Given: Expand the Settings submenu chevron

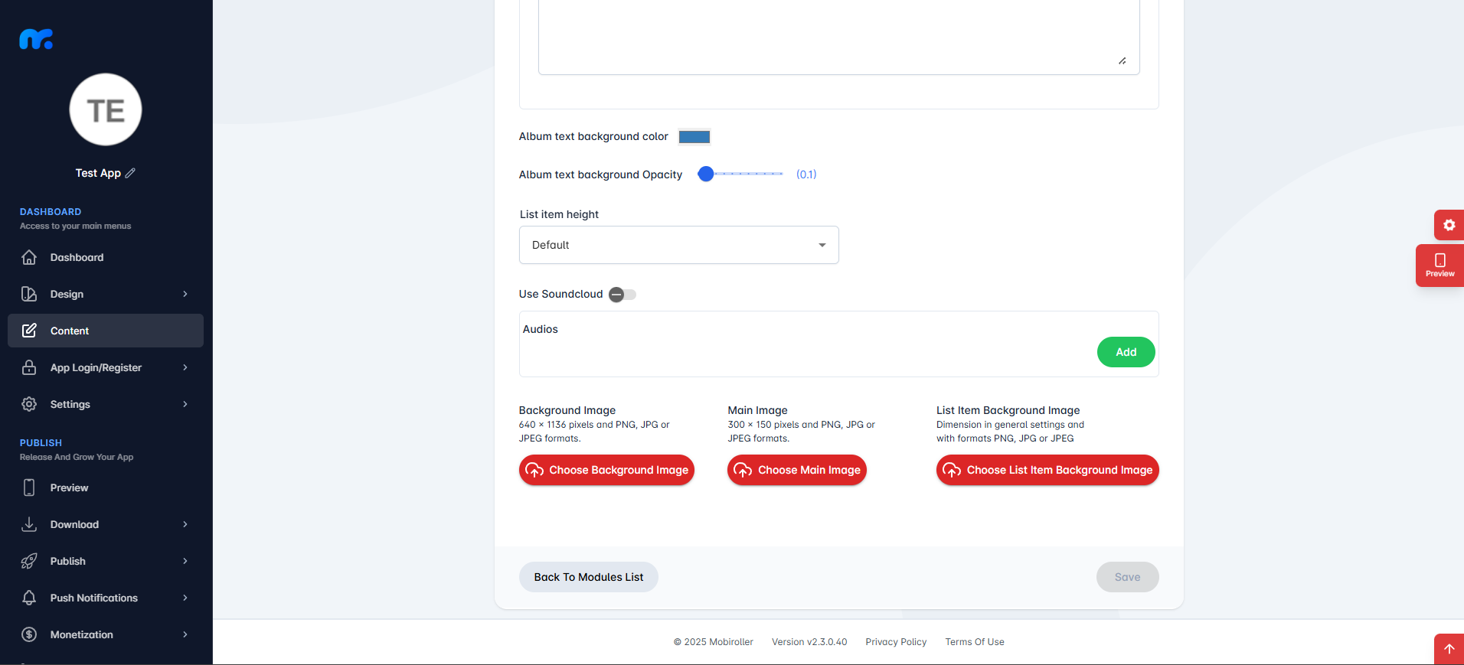Looking at the screenshot, I should pyautogui.click(x=185, y=404).
